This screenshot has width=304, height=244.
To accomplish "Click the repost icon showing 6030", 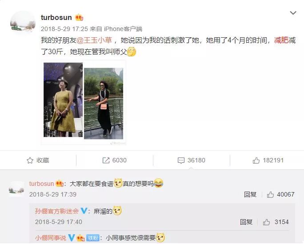I will (x=106, y=161).
